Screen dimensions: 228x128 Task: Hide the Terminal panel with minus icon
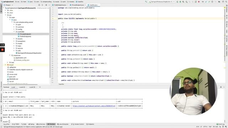[224, 87]
